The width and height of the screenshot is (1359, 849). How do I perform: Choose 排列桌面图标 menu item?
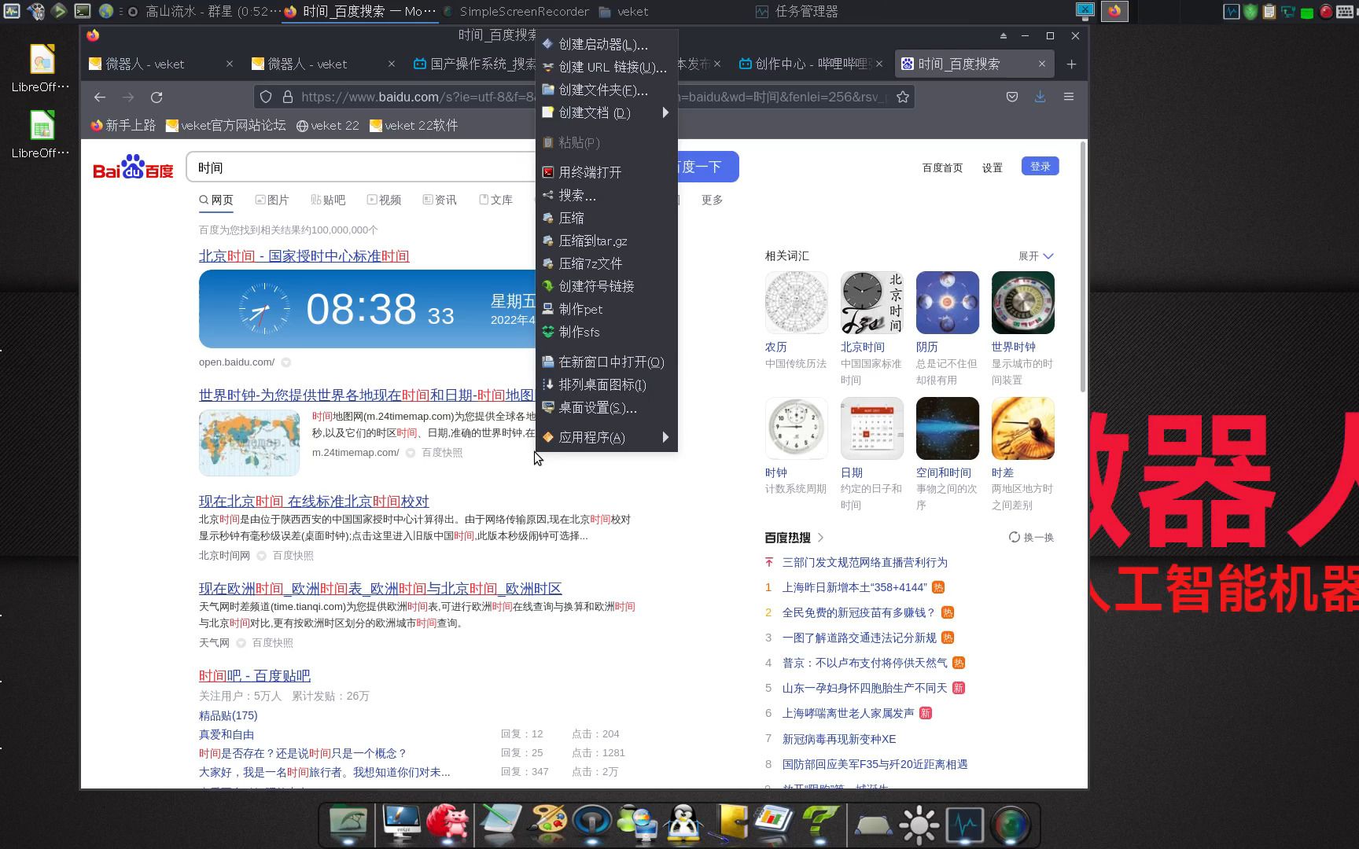click(606, 385)
